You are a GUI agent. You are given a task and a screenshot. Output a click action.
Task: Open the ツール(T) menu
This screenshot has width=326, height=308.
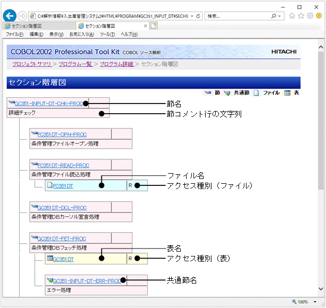click(x=107, y=35)
